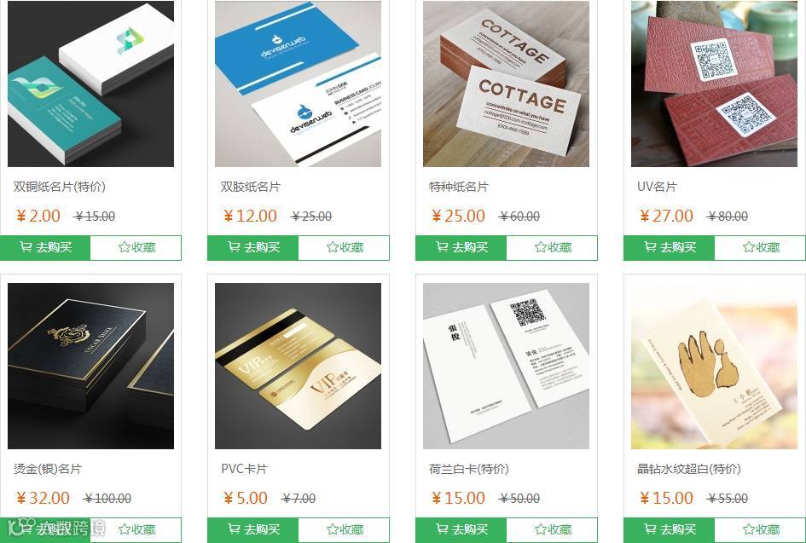The width and height of the screenshot is (806, 543).
Task: View the COTTAGE card product image
Action: [x=506, y=84]
